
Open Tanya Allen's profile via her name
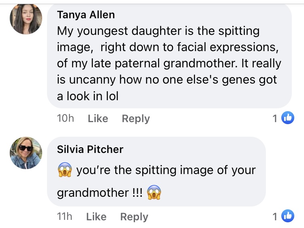pos(86,15)
